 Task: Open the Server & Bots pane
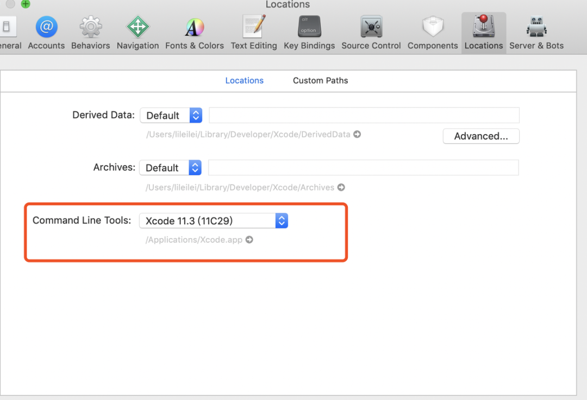[536, 33]
